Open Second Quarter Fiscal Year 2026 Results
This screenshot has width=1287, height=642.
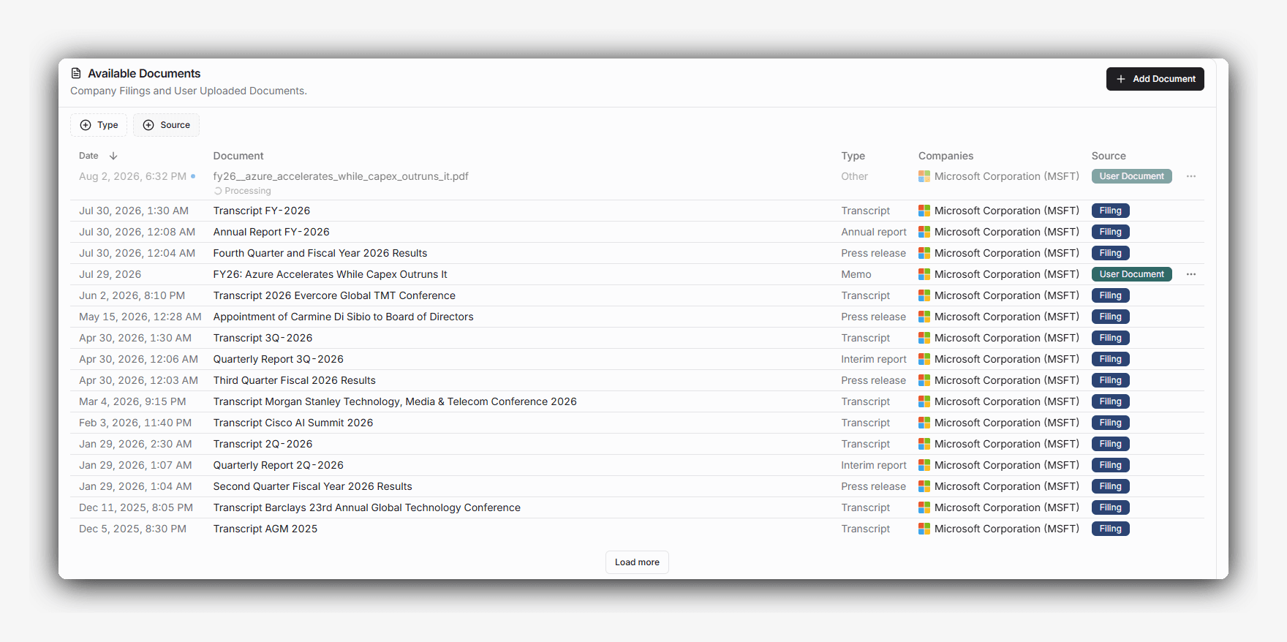pyautogui.click(x=312, y=486)
